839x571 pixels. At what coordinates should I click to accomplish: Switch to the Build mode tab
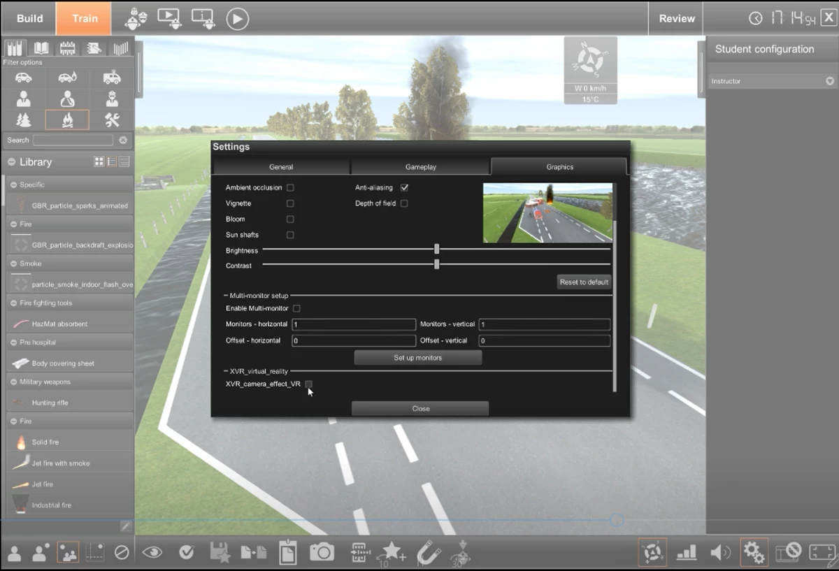pos(29,18)
